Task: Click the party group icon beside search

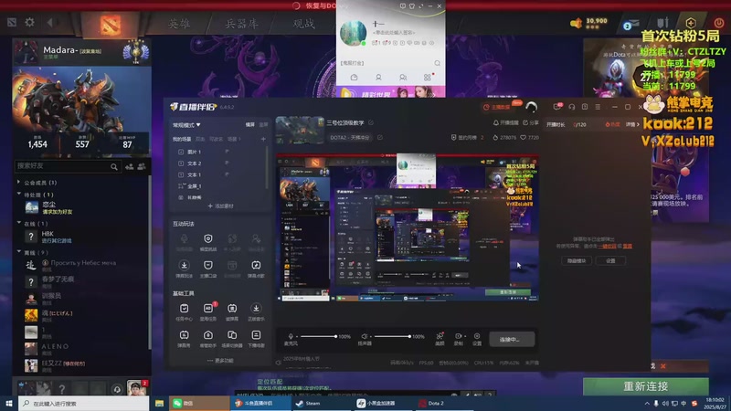Action: 142,166
